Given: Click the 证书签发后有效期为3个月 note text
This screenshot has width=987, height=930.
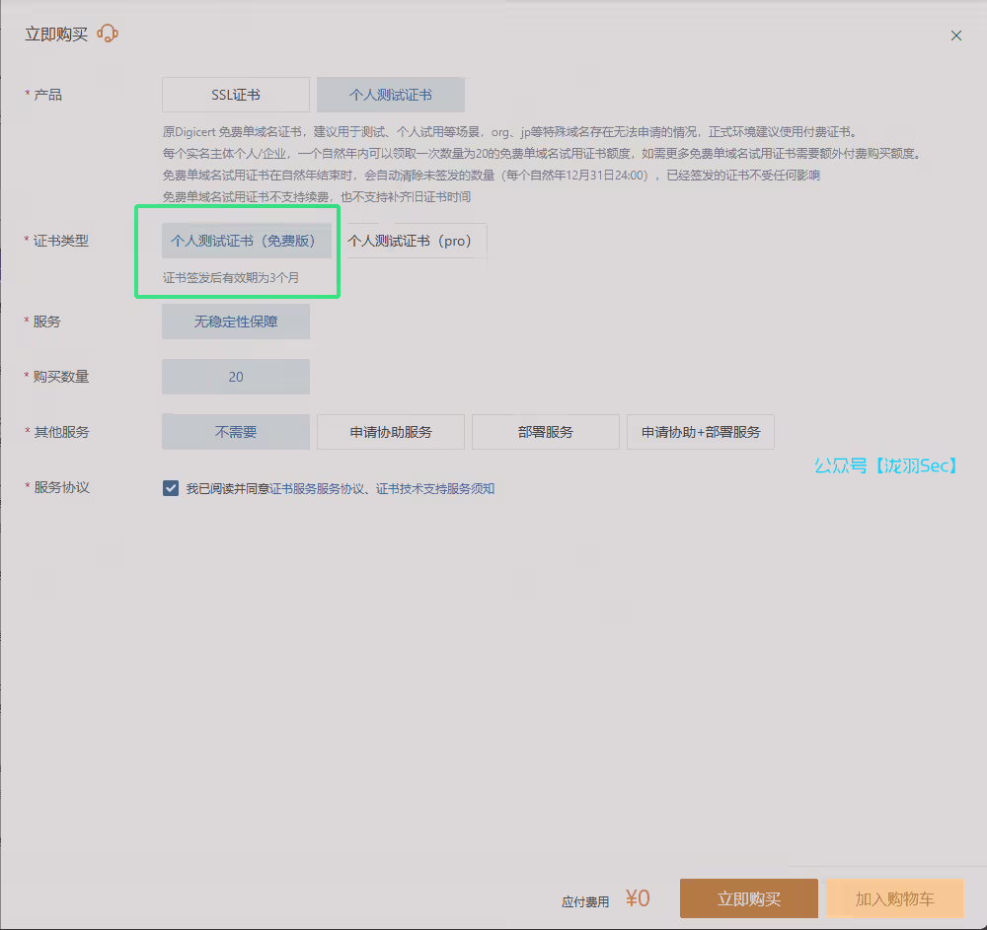Looking at the screenshot, I should coord(231,278).
